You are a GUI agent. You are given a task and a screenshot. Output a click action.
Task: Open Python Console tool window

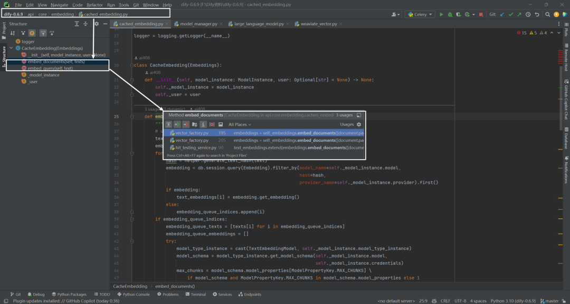point(133,295)
